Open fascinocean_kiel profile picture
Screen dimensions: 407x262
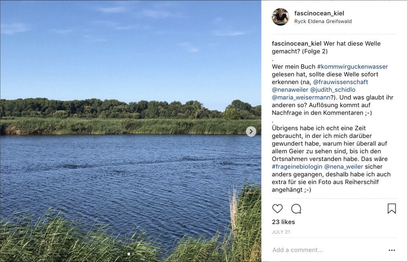point(280,17)
